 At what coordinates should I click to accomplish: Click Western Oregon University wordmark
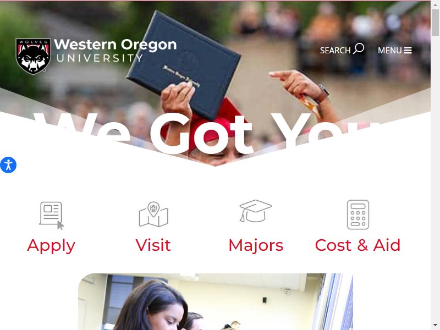[x=115, y=50]
